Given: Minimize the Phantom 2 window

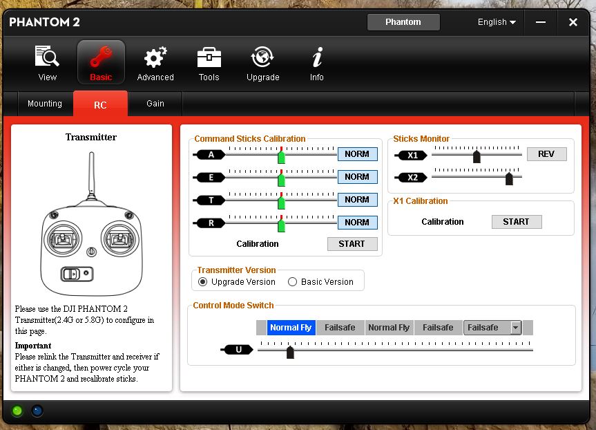Looking at the screenshot, I should pos(541,22).
